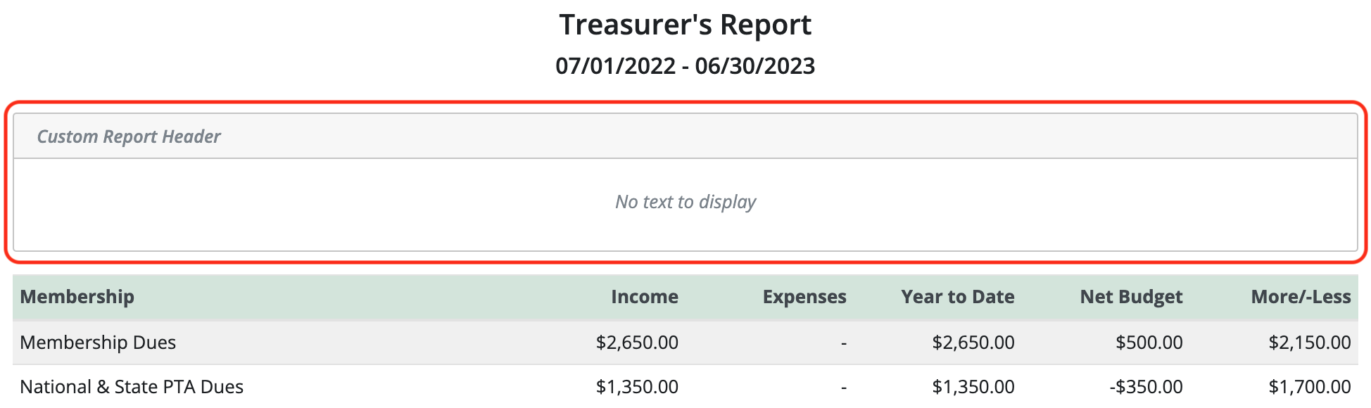Click the Membership column header

point(77,297)
